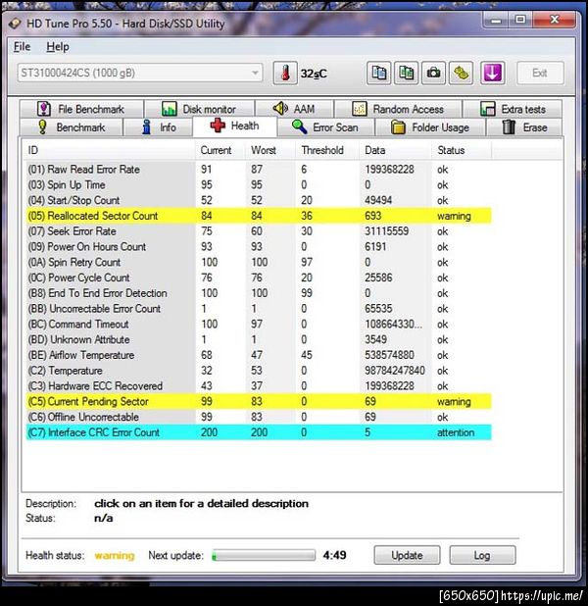This screenshot has width=588, height=606.
Task: Minimize the HD Tune Pro window
Action: [x=496, y=20]
